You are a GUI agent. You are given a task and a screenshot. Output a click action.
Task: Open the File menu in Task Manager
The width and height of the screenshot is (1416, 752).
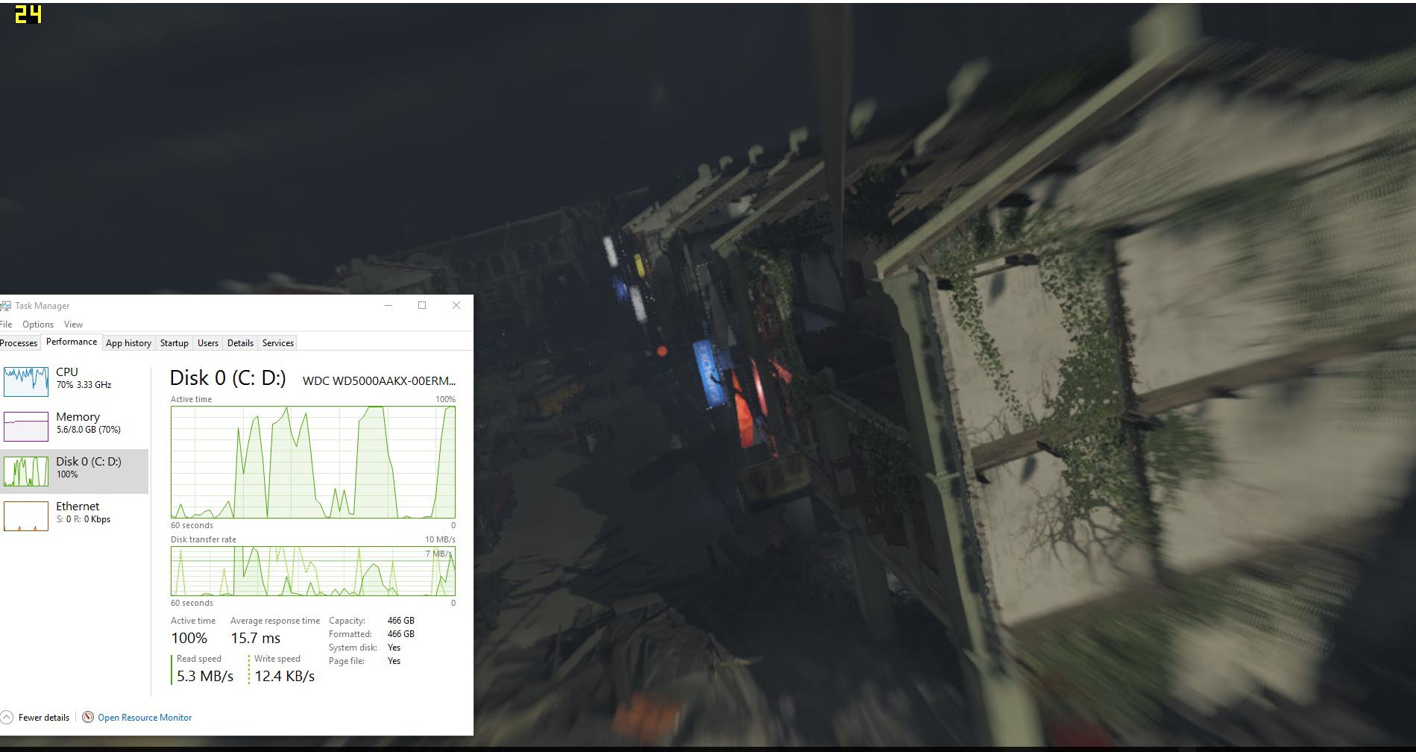6,325
